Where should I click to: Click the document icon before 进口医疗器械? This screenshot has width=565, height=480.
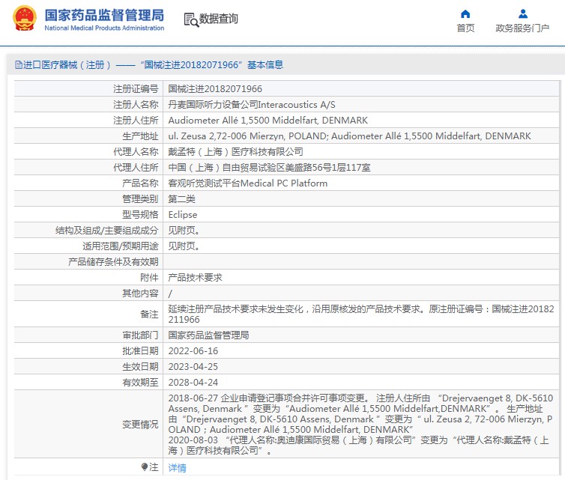tap(18, 65)
